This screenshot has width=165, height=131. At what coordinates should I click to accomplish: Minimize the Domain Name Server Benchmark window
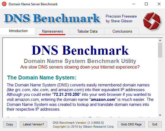click(x=134, y=4)
